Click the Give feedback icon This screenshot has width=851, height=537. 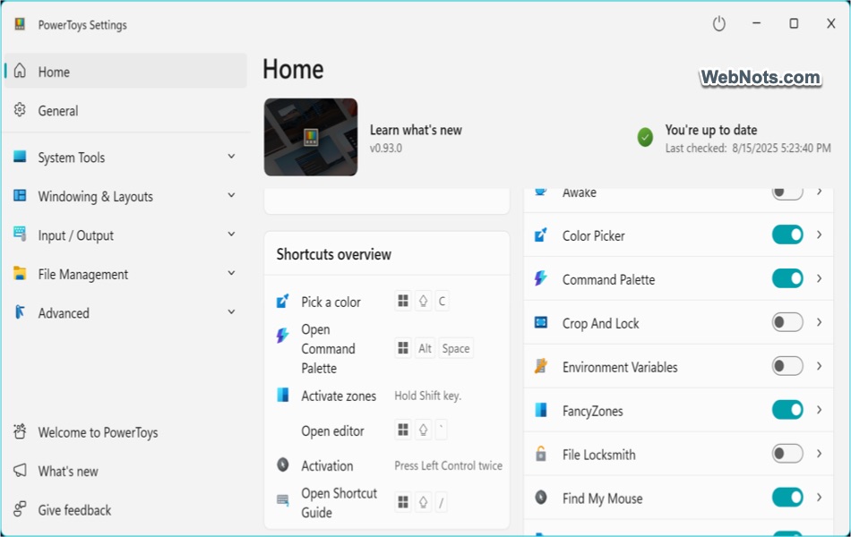pos(20,509)
